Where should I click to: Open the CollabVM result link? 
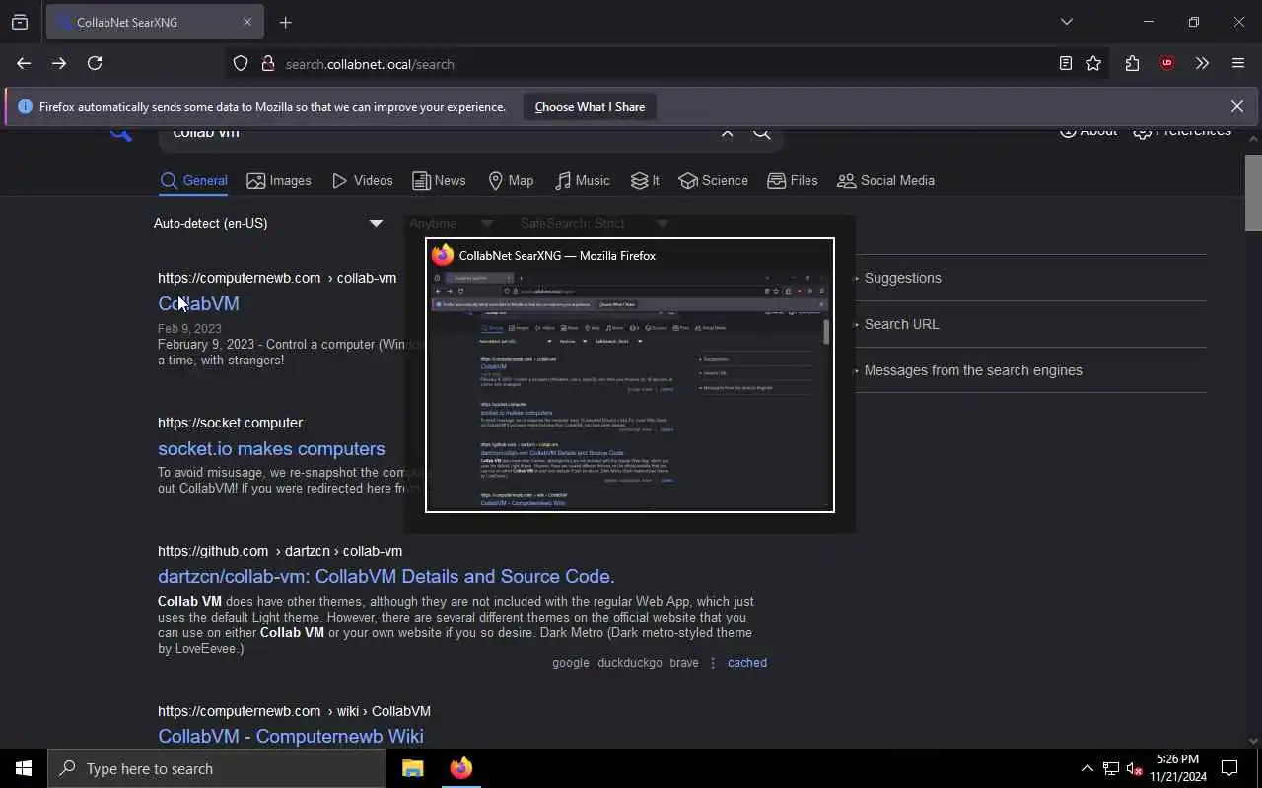[198, 303]
